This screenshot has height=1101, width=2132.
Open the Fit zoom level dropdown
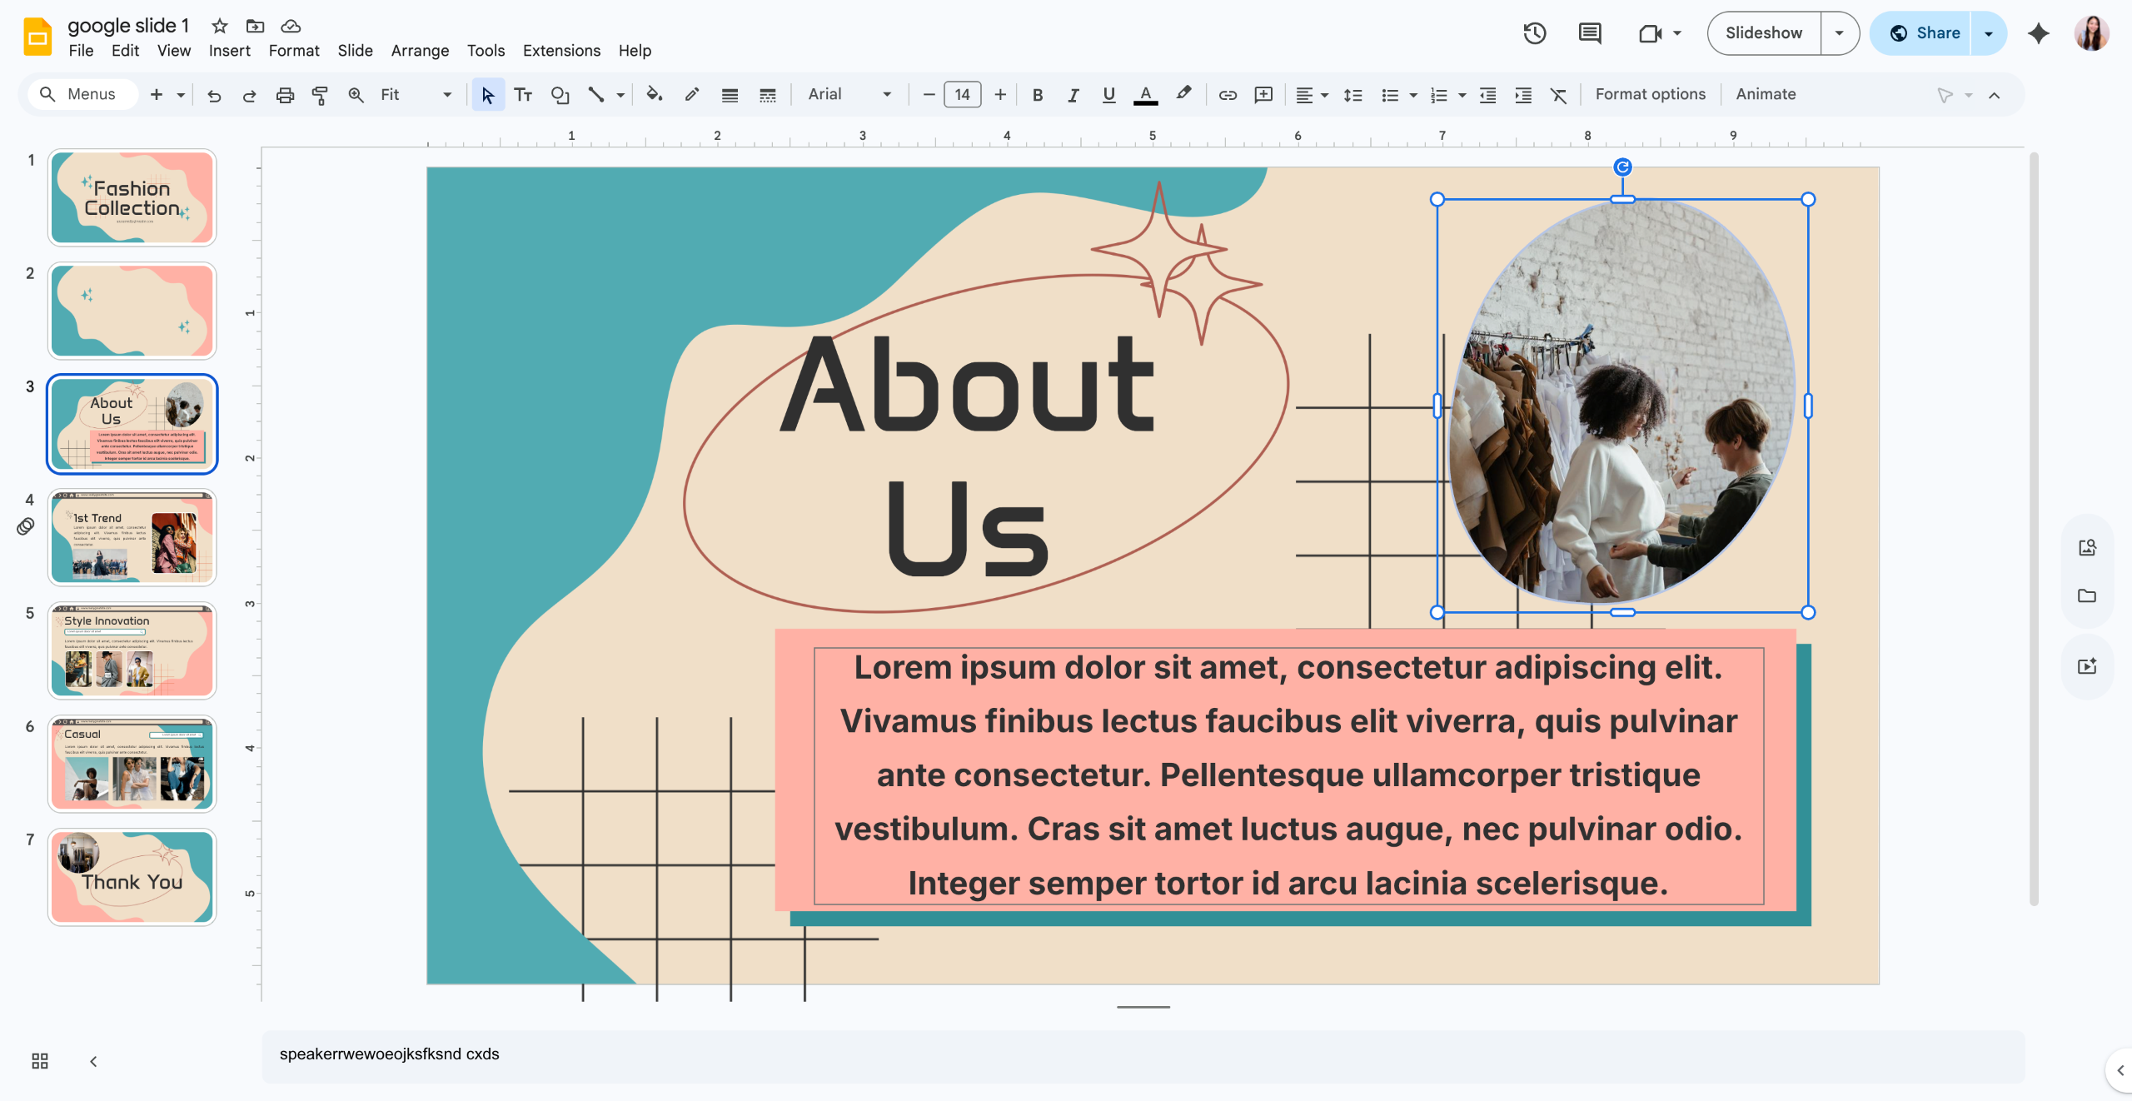(x=416, y=95)
